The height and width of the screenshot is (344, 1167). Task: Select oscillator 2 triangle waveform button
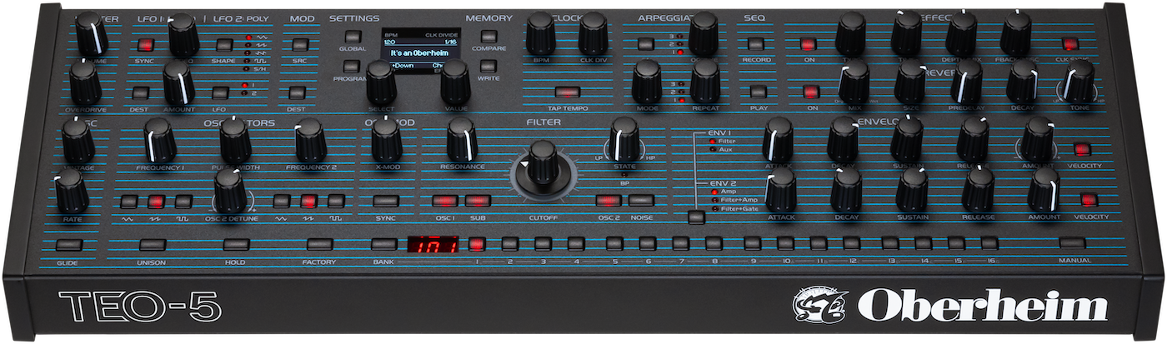click(282, 201)
